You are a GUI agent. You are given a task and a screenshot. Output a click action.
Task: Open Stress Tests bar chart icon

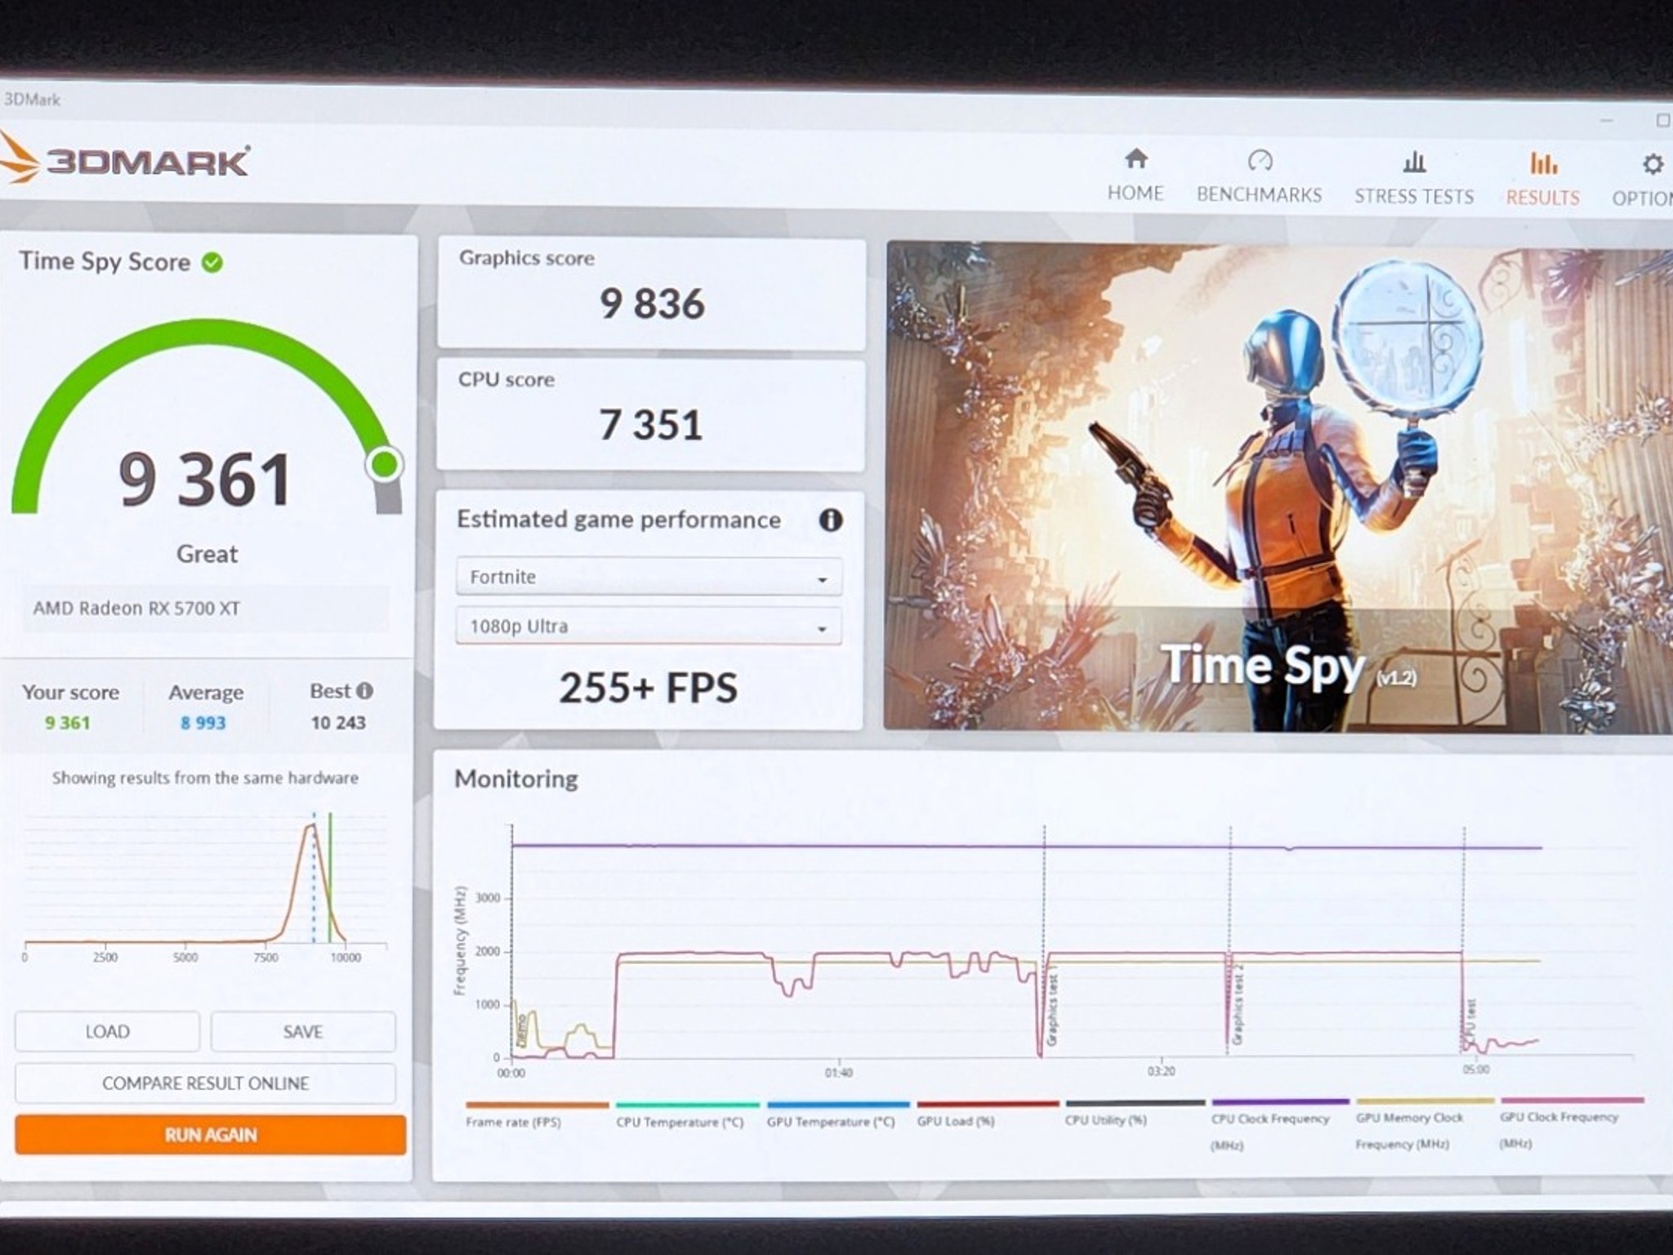pyautogui.click(x=1414, y=162)
